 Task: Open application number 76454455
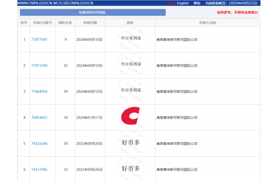pyautogui.click(x=39, y=117)
